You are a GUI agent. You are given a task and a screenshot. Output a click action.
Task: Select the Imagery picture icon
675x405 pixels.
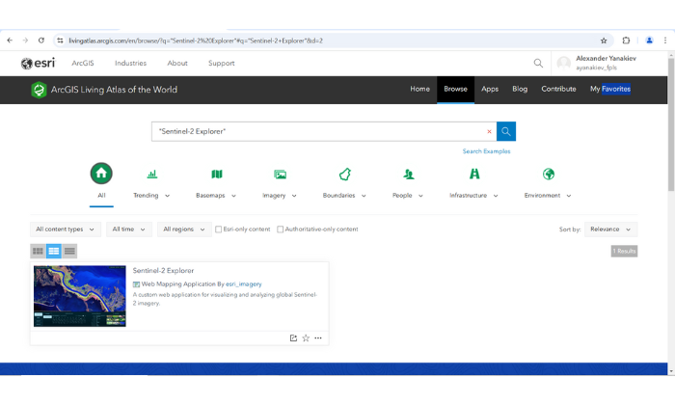280,174
